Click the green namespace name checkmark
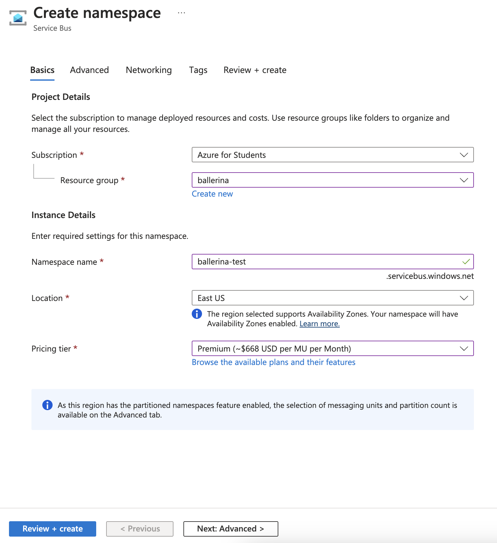This screenshot has height=543, width=497. pos(466,262)
